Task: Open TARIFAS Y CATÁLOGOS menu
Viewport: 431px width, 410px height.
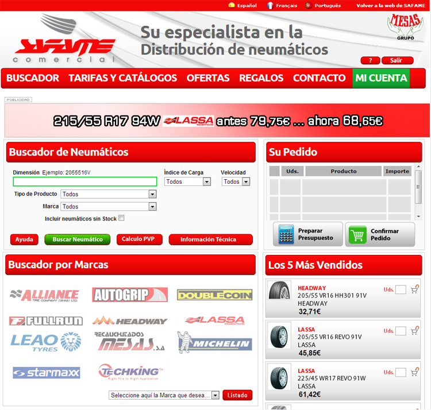Action: pos(122,78)
